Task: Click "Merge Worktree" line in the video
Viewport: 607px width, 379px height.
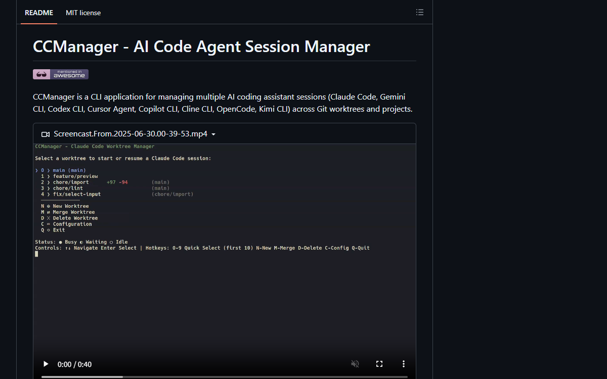Action: 68,212
